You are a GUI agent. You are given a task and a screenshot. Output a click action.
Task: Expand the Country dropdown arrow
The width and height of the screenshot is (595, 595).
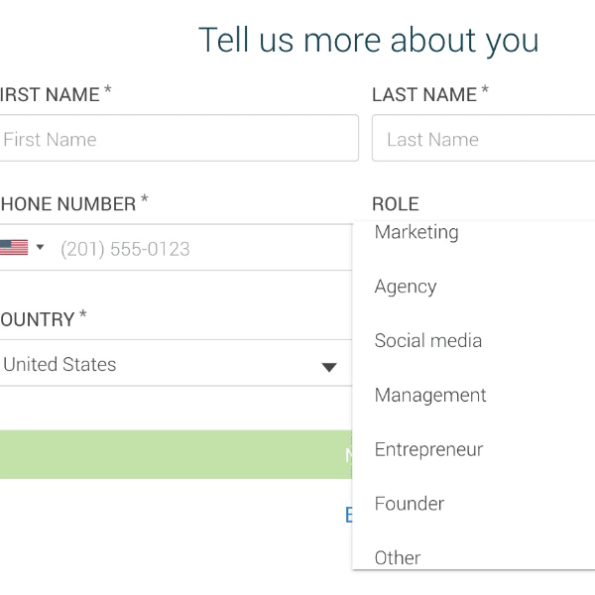tap(329, 367)
